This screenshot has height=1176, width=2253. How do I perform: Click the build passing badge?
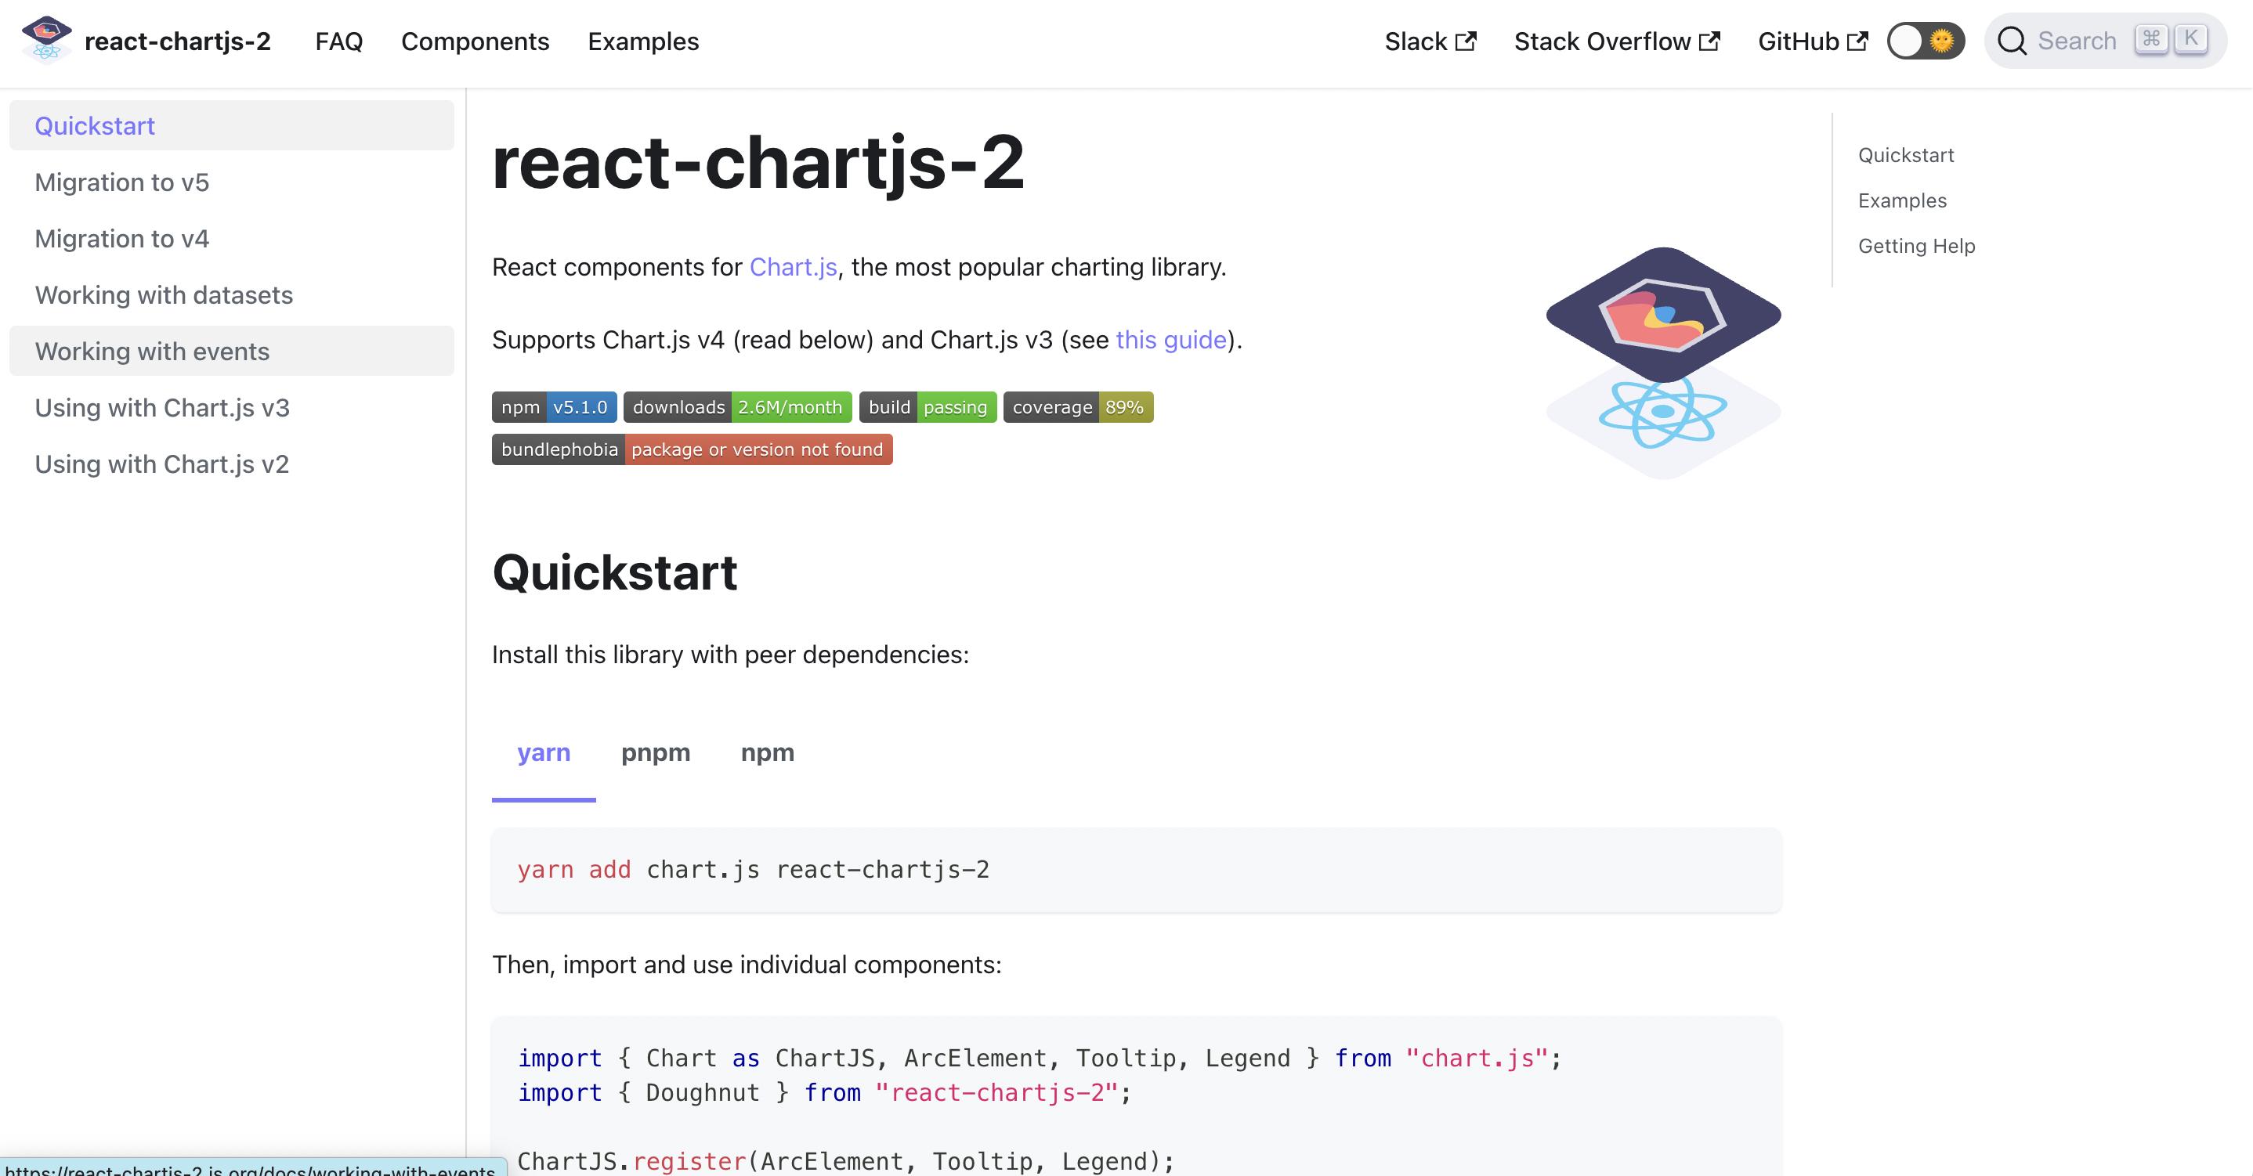coord(928,406)
